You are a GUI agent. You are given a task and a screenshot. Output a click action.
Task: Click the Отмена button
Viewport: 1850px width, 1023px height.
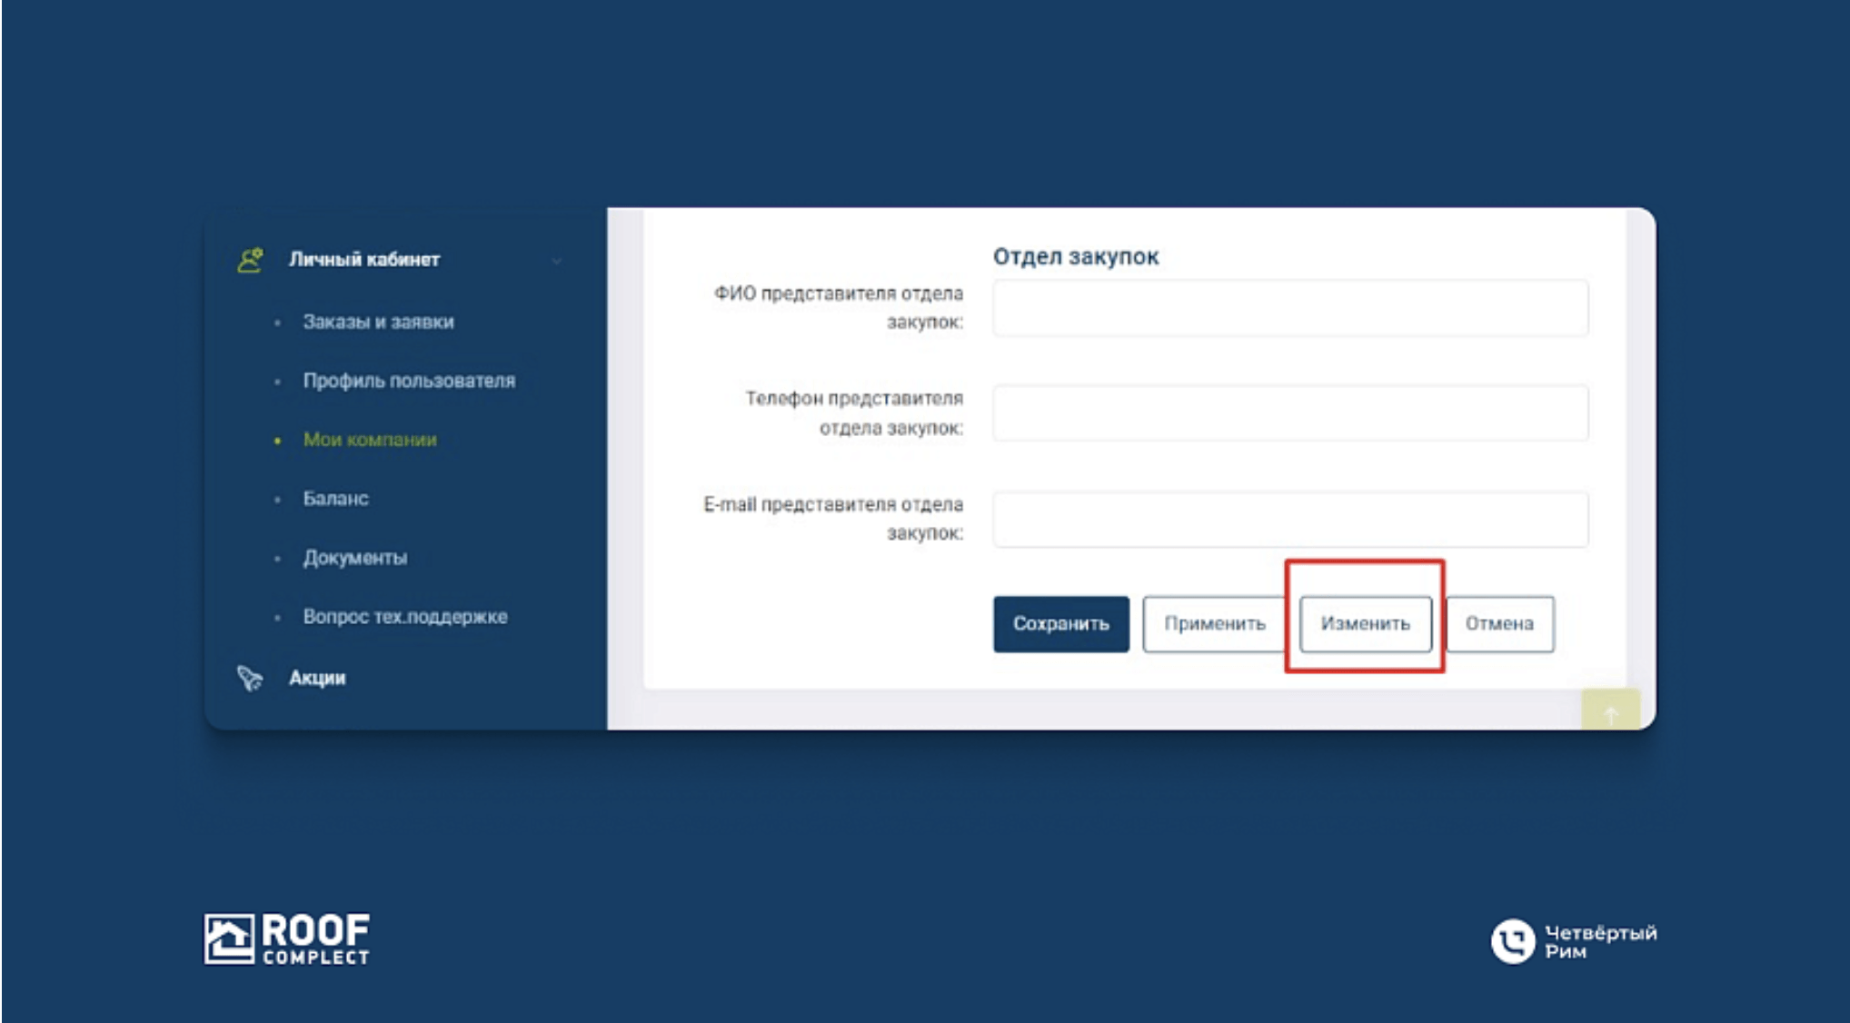[1499, 624]
